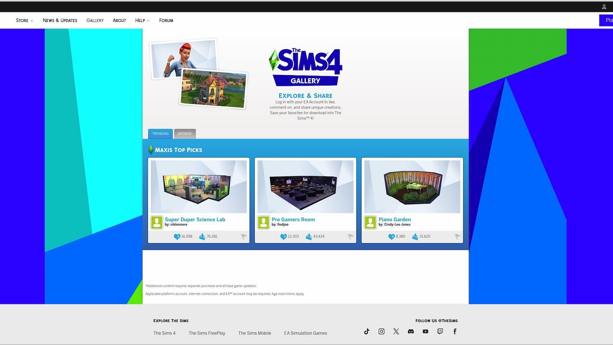Expand the Store dropdown menu
The image size is (613, 345).
click(x=25, y=20)
